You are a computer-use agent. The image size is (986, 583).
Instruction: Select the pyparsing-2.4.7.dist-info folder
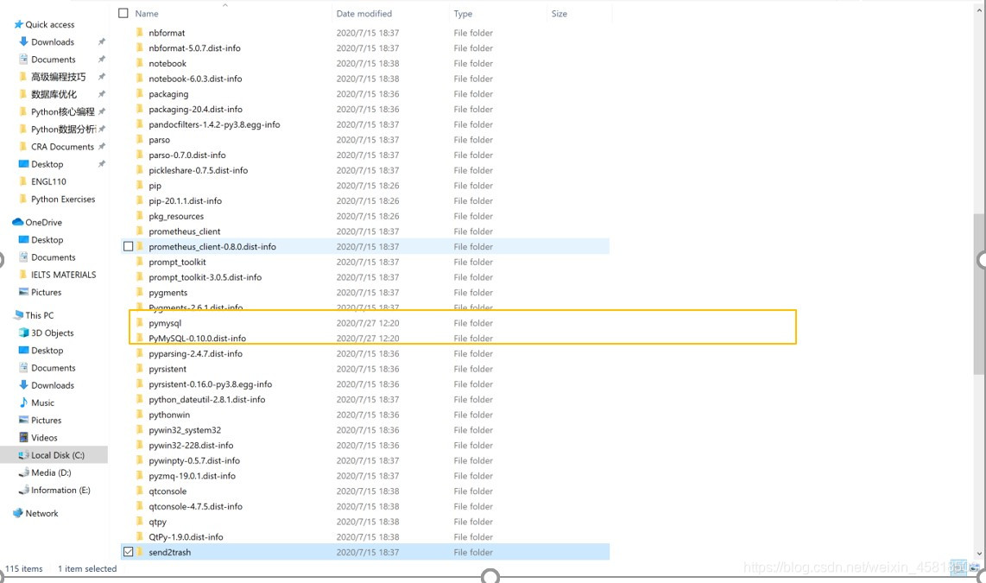click(x=196, y=353)
